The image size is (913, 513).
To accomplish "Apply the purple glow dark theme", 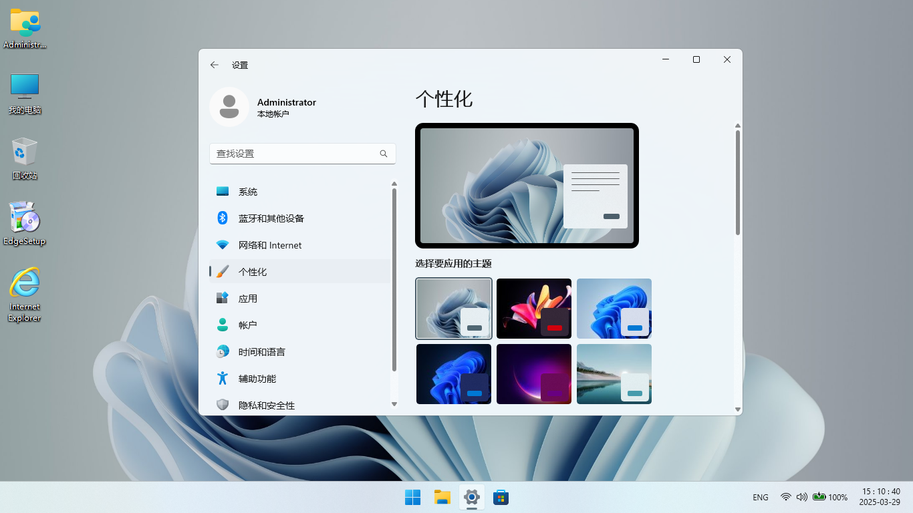I will pos(534,374).
